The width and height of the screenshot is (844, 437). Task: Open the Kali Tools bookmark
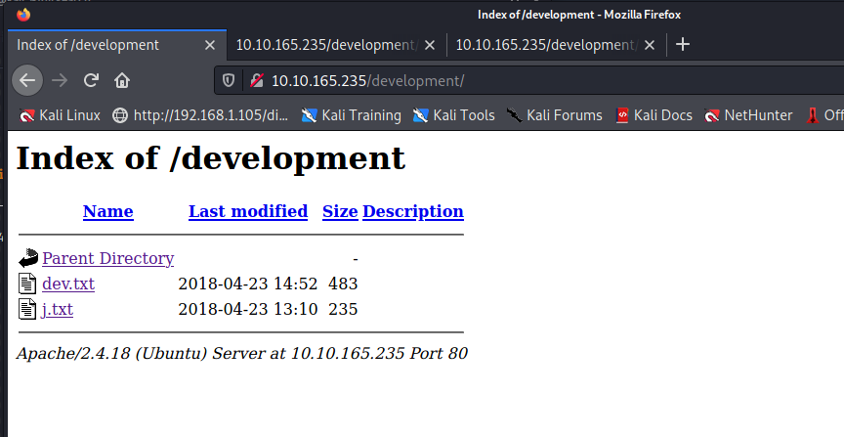[453, 115]
